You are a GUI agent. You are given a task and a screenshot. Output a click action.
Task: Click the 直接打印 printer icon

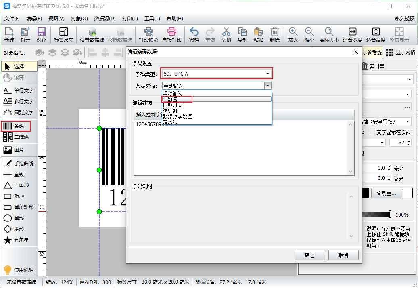172,35
